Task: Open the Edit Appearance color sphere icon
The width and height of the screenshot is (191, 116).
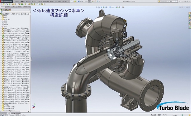Action: (x=117, y=7)
